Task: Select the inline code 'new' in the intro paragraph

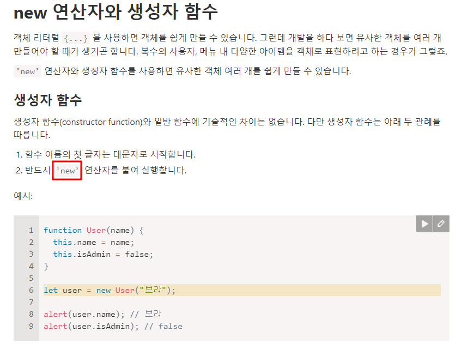Action: click(x=27, y=71)
